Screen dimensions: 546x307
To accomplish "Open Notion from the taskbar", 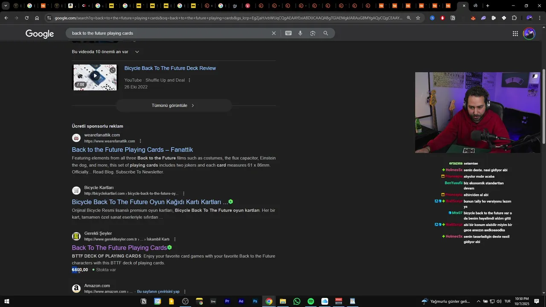I will [144, 301].
